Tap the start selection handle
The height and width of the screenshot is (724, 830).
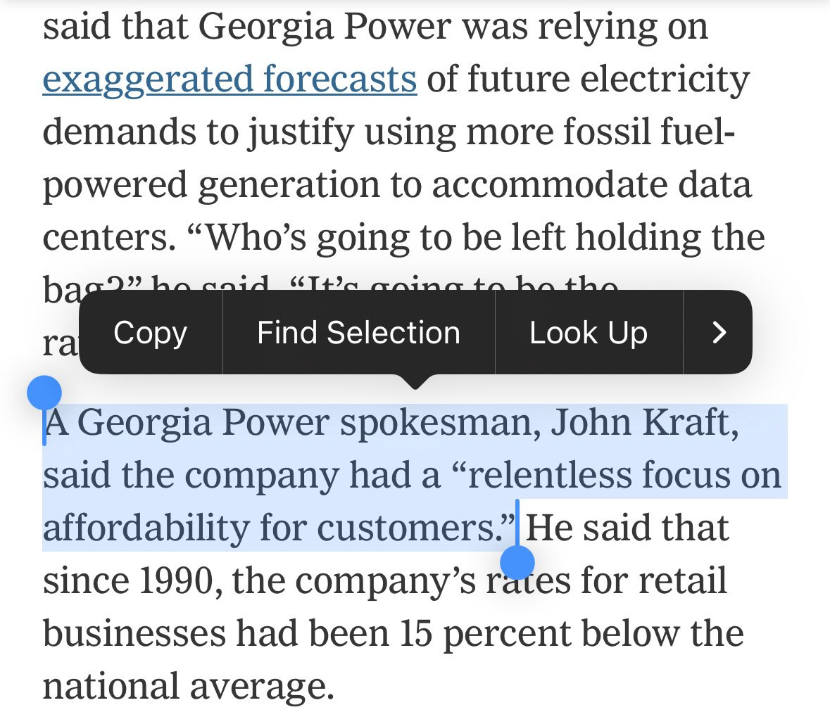pos(44,393)
